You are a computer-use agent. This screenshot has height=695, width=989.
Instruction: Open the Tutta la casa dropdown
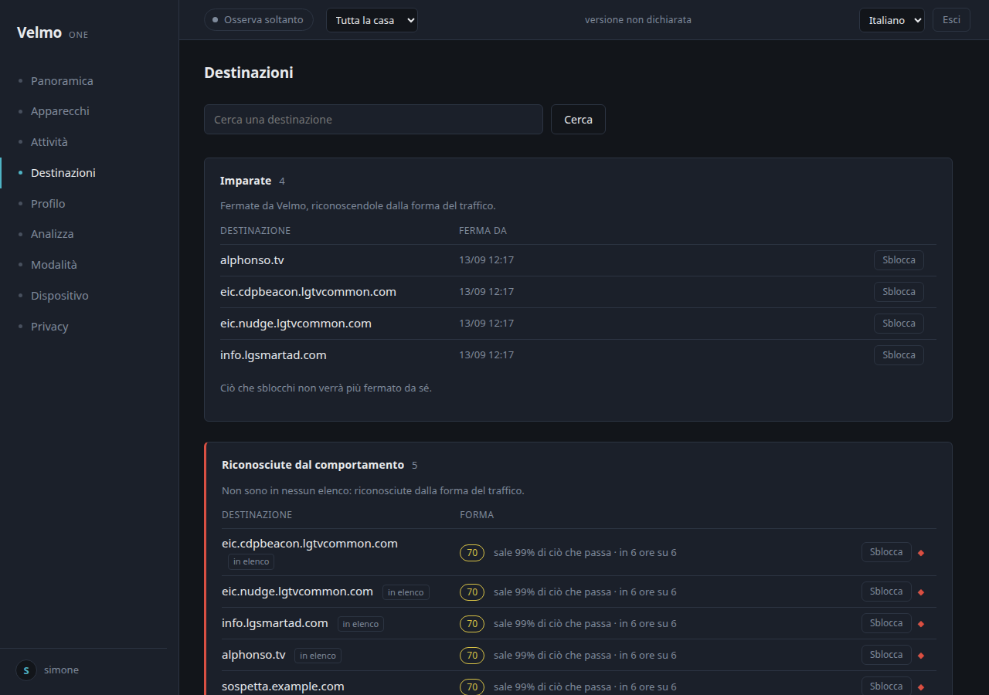pyautogui.click(x=372, y=20)
